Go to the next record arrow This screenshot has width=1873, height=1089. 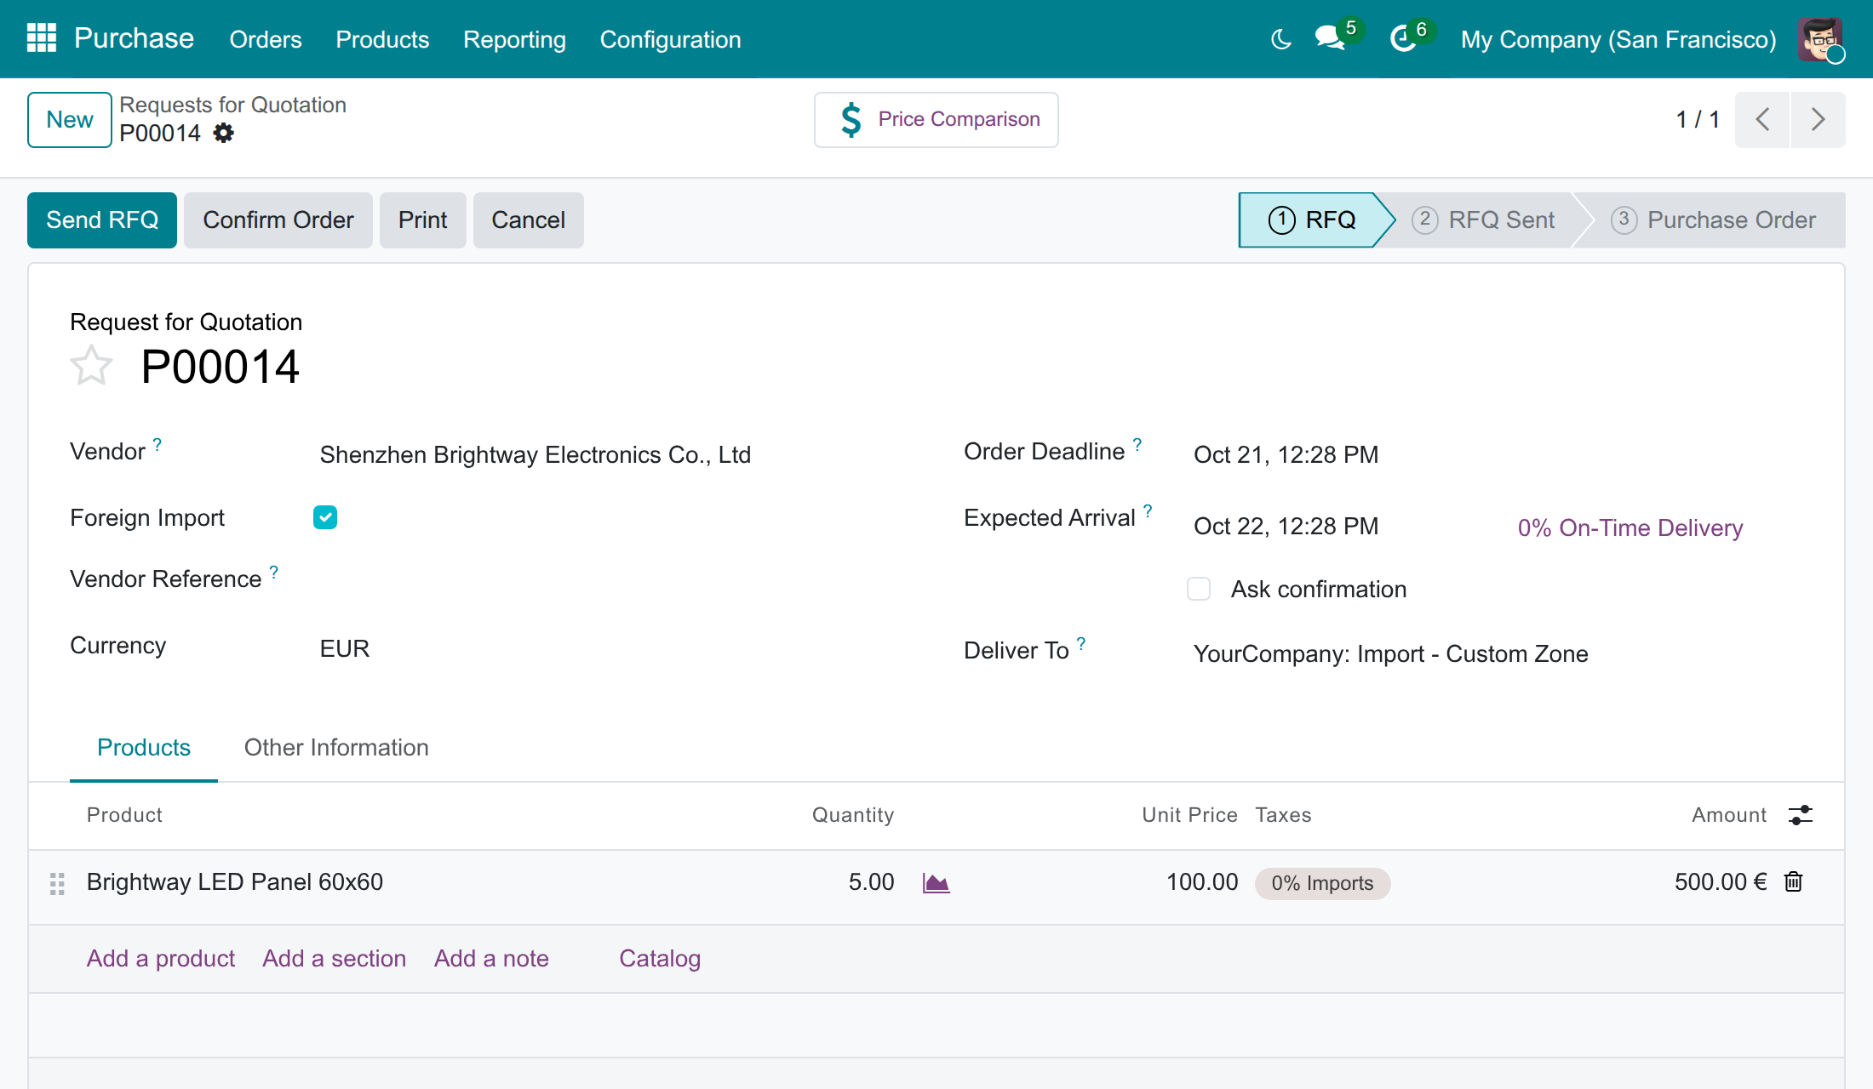(1819, 120)
